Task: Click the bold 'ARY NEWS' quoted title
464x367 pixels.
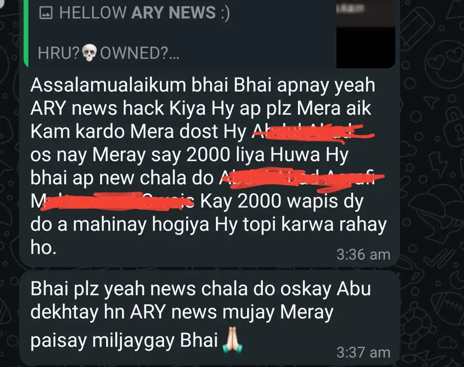Action: [x=174, y=13]
